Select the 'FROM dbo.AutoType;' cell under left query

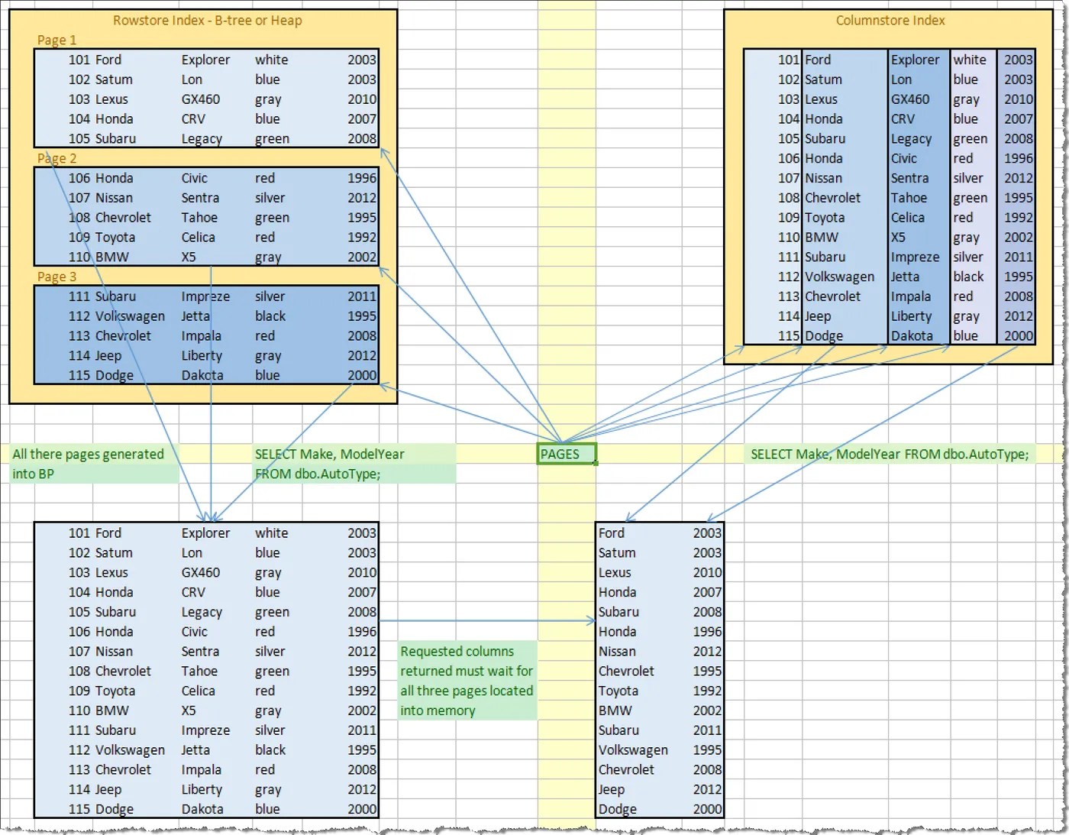point(318,474)
